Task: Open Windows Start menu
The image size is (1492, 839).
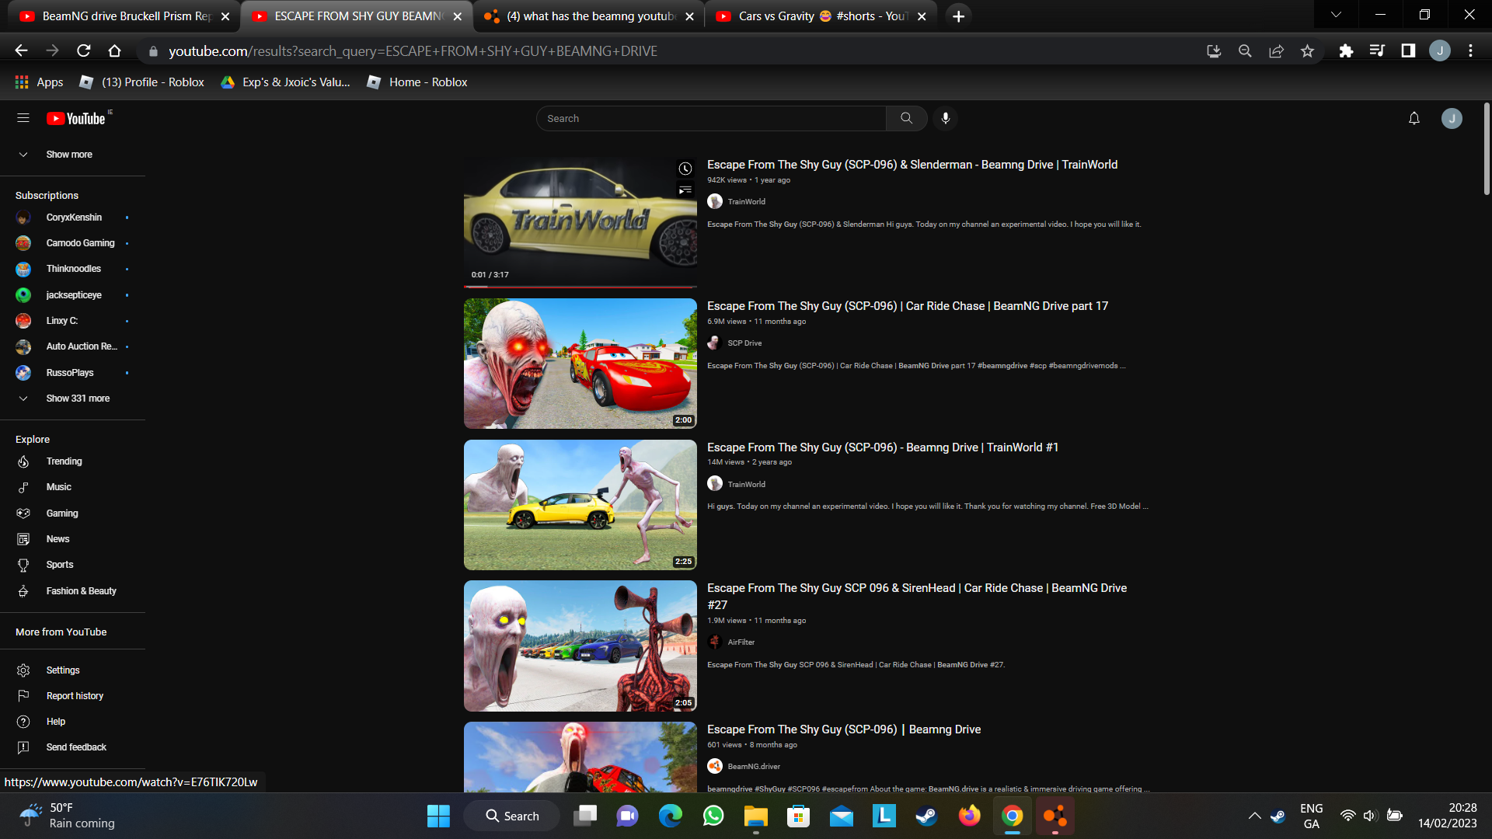Action: [x=438, y=816]
